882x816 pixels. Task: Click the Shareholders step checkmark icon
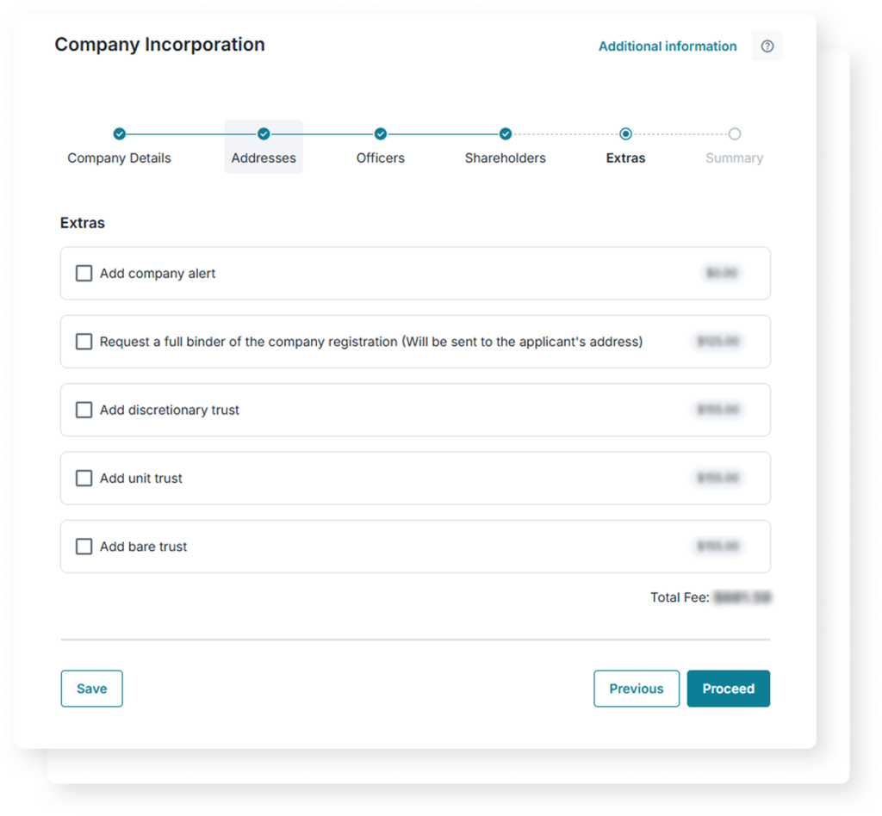pyautogui.click(x=506, y=134)
